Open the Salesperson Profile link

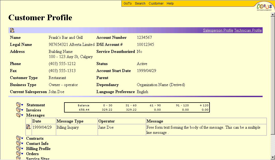coord(218,30)
